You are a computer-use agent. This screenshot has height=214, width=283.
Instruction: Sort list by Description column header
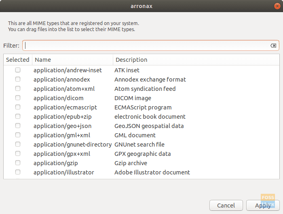[x=196, y=60]
